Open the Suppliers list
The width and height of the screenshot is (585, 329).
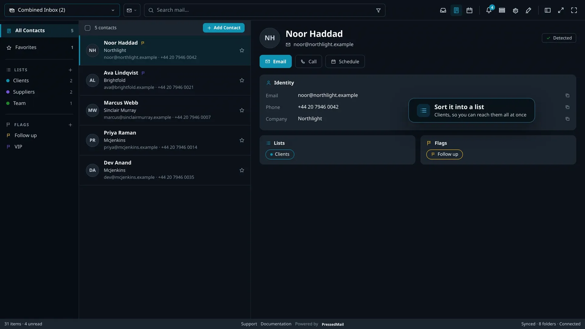(x=39, y=92)
